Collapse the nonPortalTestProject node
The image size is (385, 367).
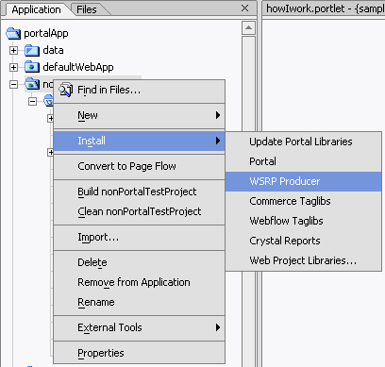coord(13,84)
